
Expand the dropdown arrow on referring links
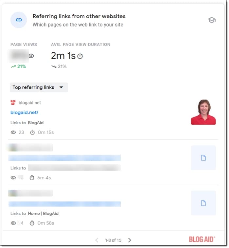click(x=61, y=87)
